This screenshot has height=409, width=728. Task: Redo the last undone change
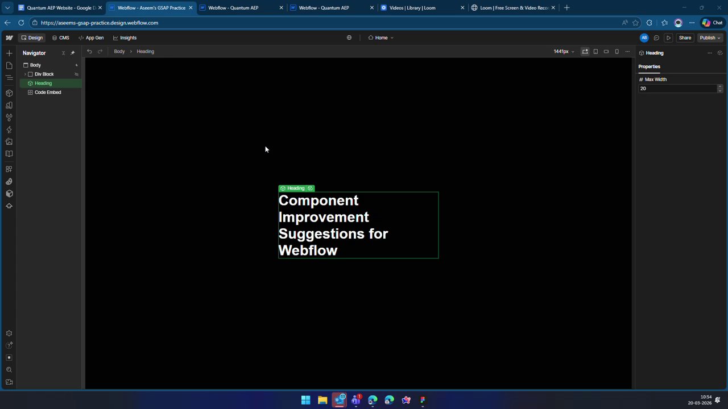(x=100, y=51)
